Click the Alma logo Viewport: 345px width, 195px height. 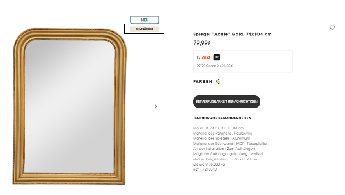(x=203, y=57)
